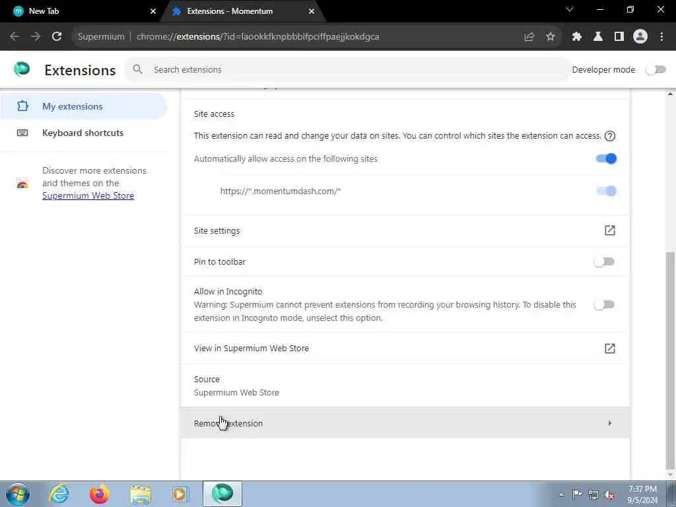Click the Site settings row
This screenshot has width=676, height=507.
coord(405,230)
